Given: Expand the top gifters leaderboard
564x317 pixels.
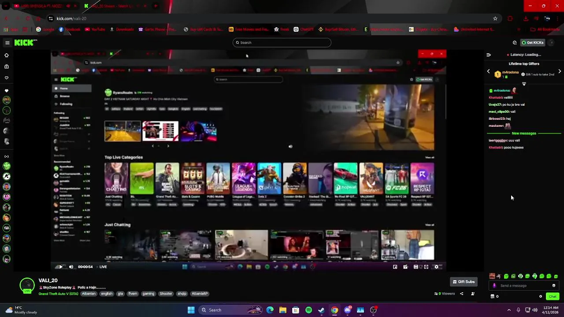Looking at the screenshot, I should click(x=524, y=84).
